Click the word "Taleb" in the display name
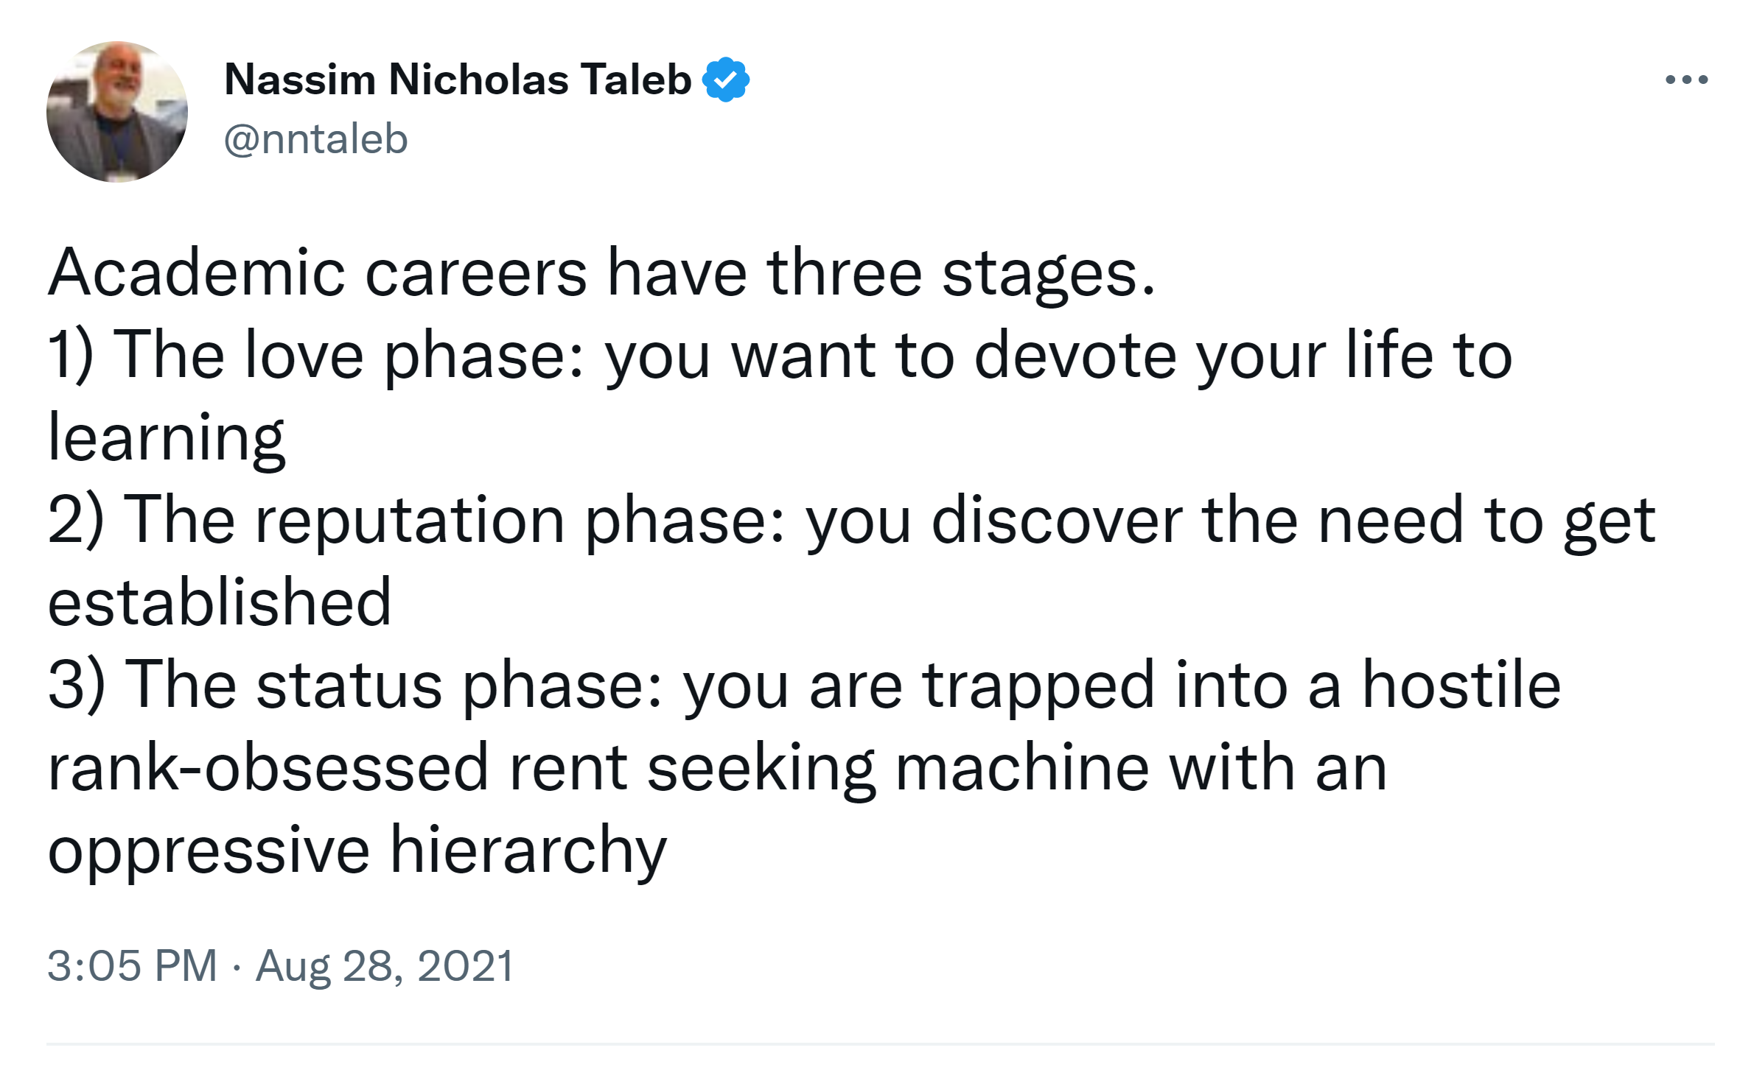 pos(635,80)
